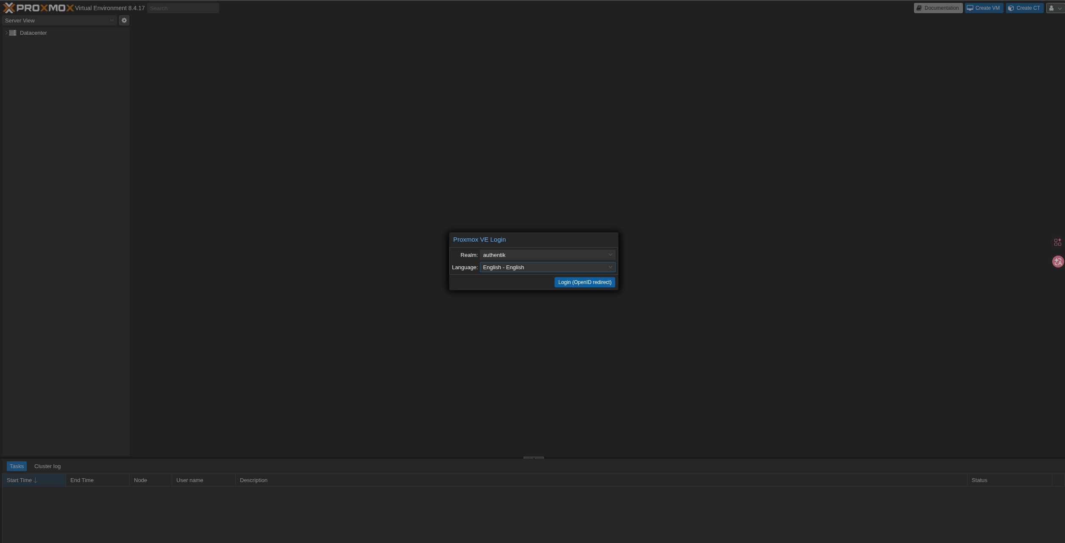Click the pink translate extension icon
The width and height of the screenshot is (1065, 543).
(x=1058, y=262)
